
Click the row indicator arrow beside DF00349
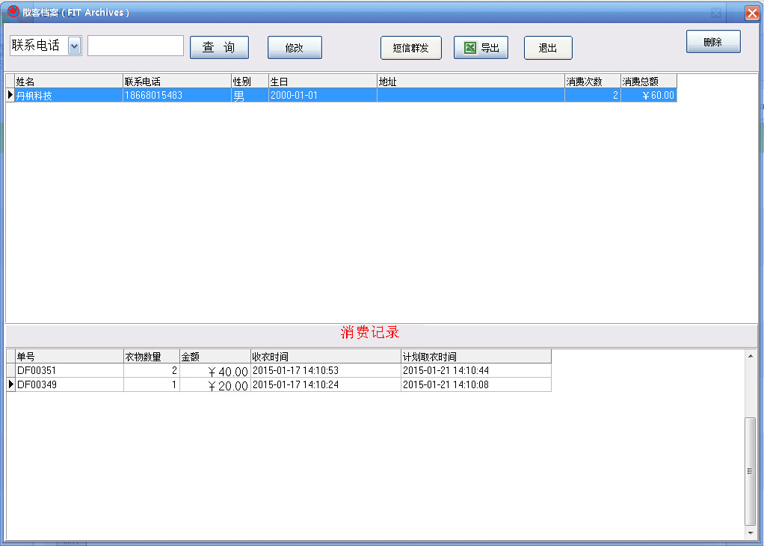10,384
